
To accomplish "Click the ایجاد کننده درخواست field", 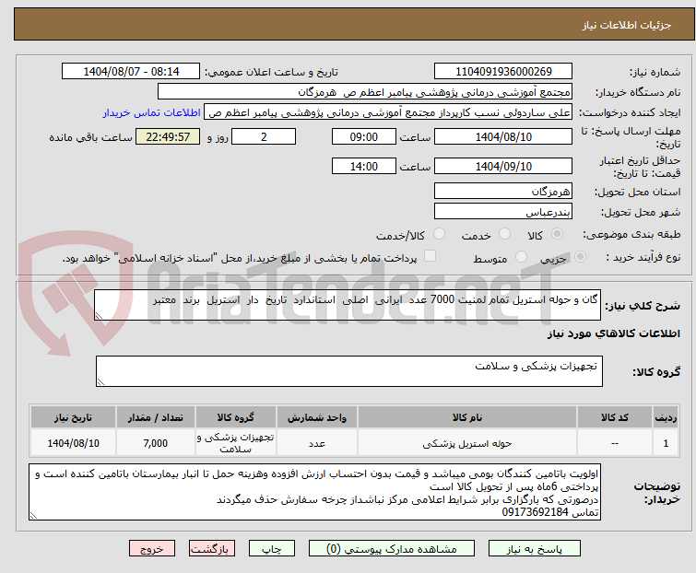I will 388,112.
